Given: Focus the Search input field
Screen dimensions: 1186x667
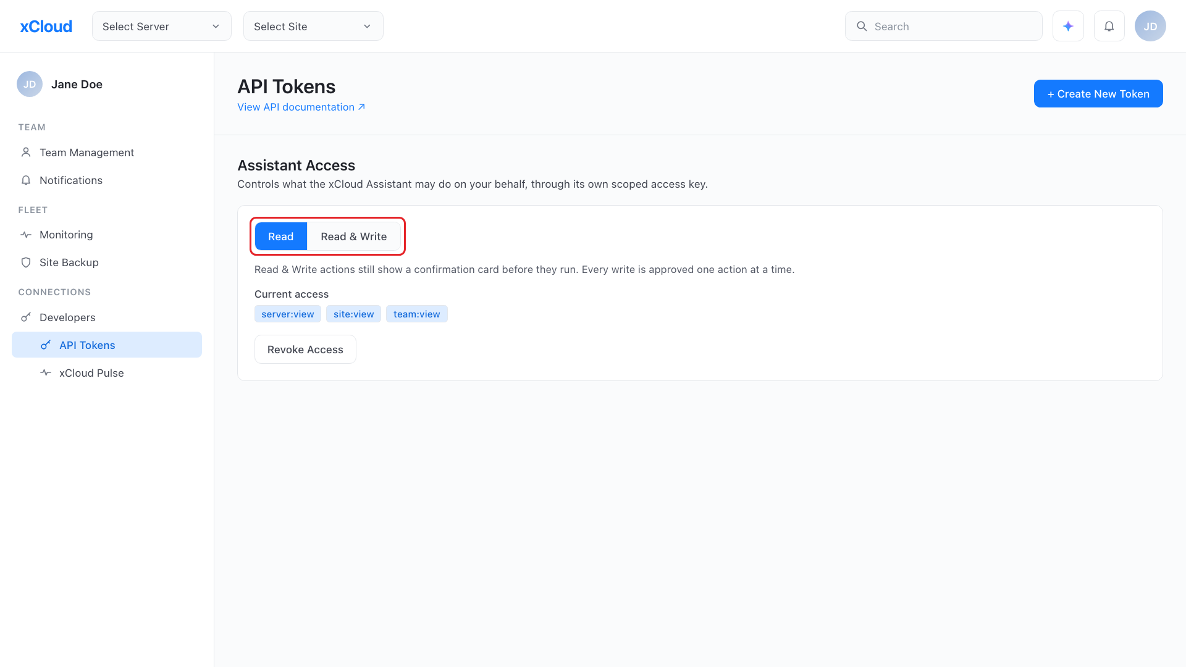Looking at the screenshot, I should (943, 26).
